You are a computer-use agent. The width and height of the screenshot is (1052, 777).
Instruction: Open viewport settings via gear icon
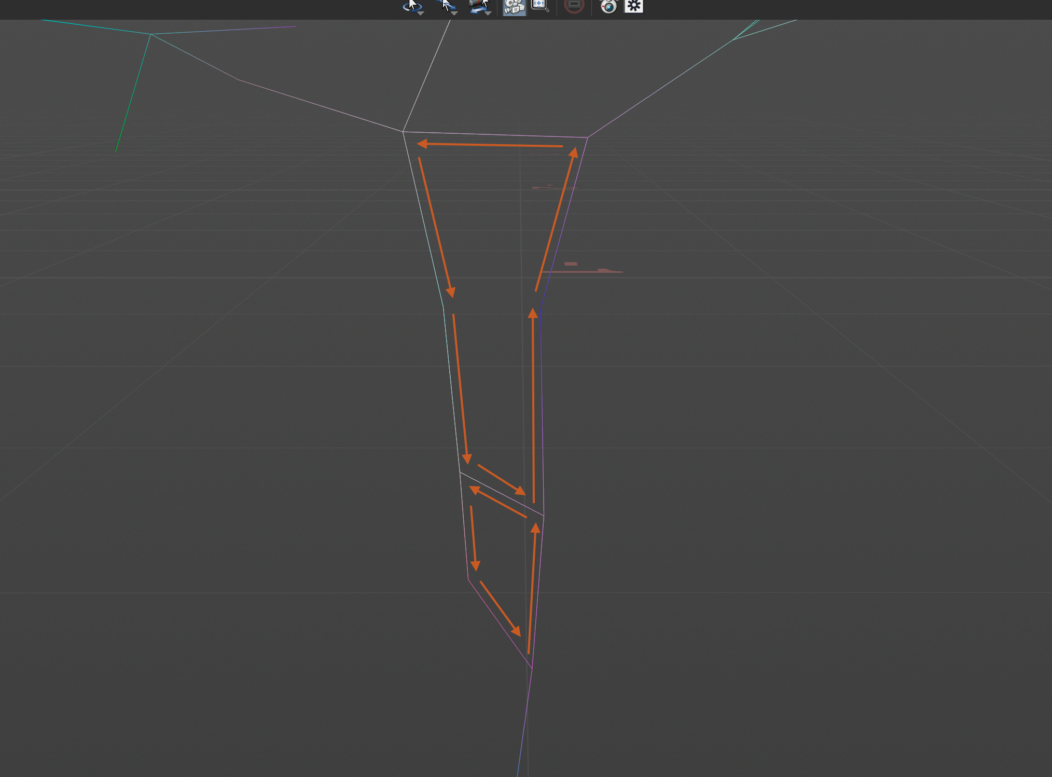[633, 6]
